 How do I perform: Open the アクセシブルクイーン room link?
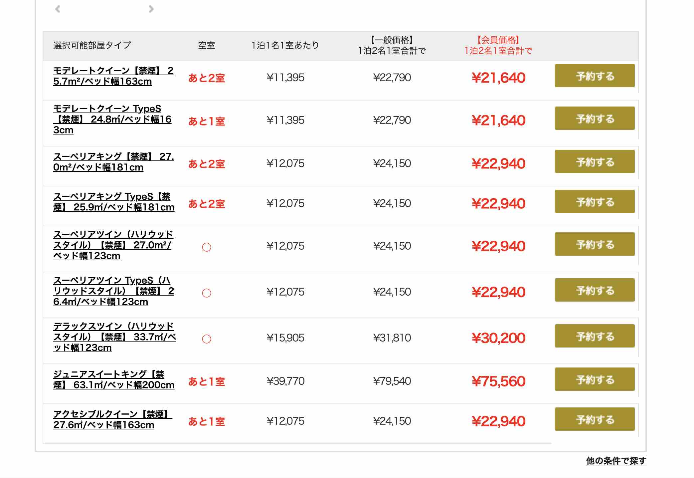[112, 419]
